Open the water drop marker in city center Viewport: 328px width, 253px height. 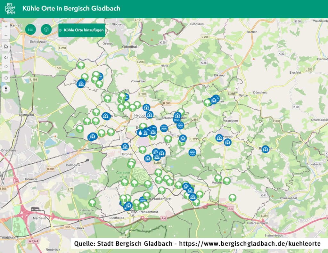(142, 132)
